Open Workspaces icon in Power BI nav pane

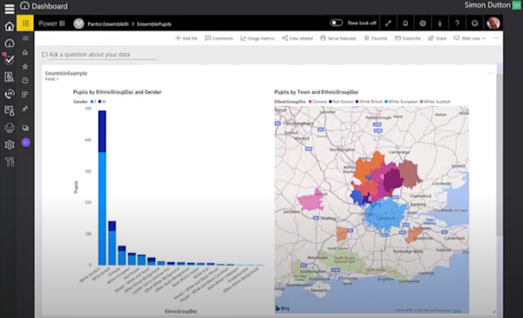tap(25, 128)
